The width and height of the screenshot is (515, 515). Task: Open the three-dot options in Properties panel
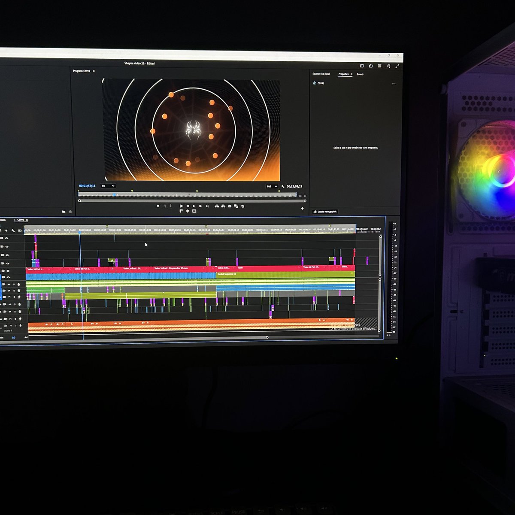(394, 84)
